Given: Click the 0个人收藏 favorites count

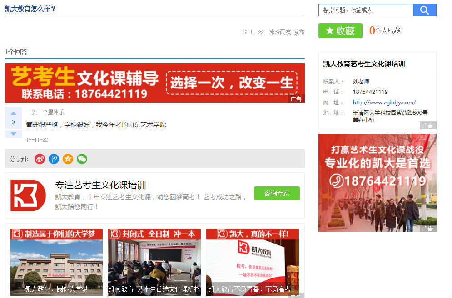Looking at the screenshot, I should coord(385,30).
